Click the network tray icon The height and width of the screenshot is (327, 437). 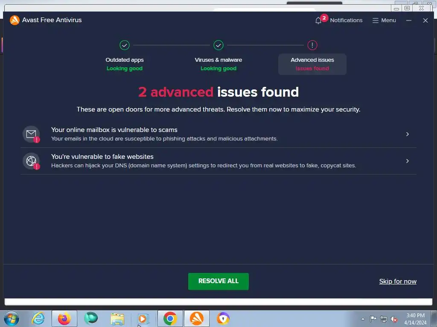point(384,319)
